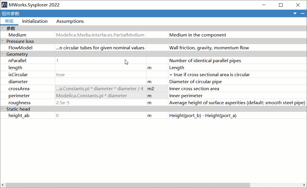The width and height of the screenshot is (307, 188).
Task: Click the diameter value field
Action: point(100,81)
